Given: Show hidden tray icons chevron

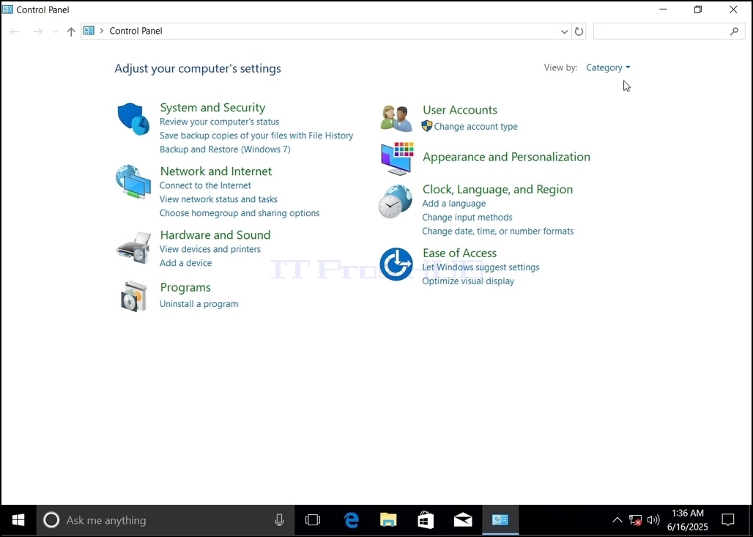Looking at the screenshot, I should [x=617, y=520].
